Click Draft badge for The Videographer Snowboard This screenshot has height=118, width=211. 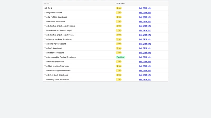tap(118, 79)
